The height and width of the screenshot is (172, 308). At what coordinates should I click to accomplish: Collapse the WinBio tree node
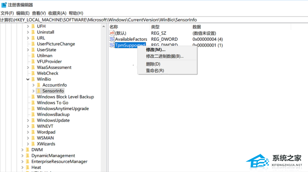(x=28, y=79)
